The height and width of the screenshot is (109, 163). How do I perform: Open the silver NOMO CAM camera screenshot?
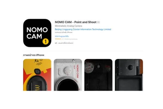[x=68, y=75]
